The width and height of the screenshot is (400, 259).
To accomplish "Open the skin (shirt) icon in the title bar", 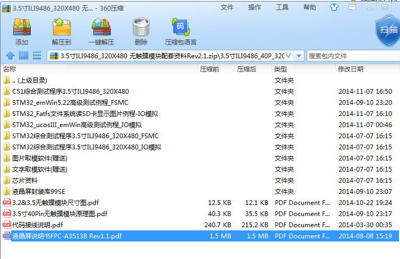I will tap(334, 7).
